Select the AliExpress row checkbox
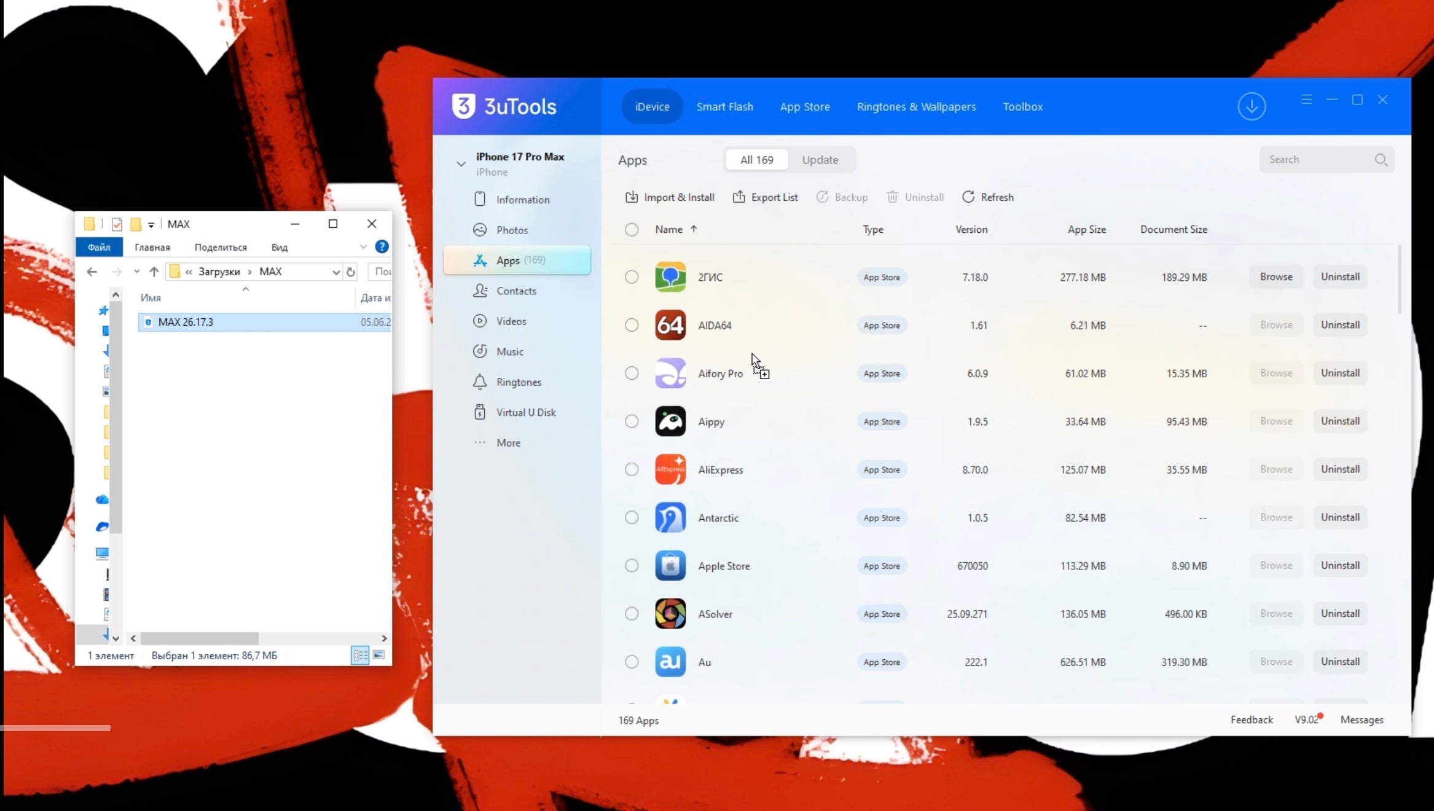This screenshot has width=1434, height=811. (x=632, y=469)
